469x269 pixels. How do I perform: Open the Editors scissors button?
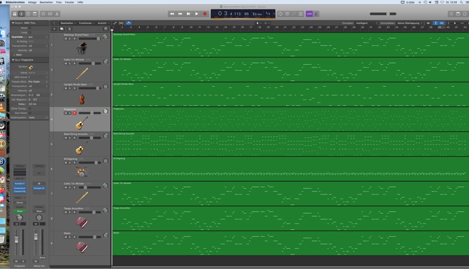57,14
